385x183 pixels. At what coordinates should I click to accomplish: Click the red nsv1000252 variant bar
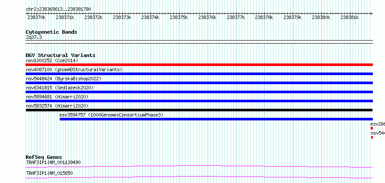click(199, 65)
